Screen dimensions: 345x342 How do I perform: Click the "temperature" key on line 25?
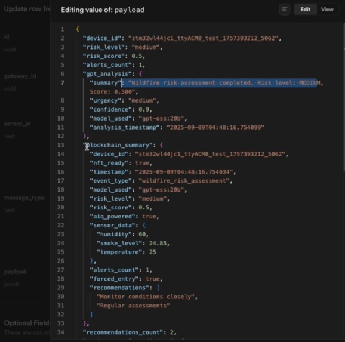119,252
